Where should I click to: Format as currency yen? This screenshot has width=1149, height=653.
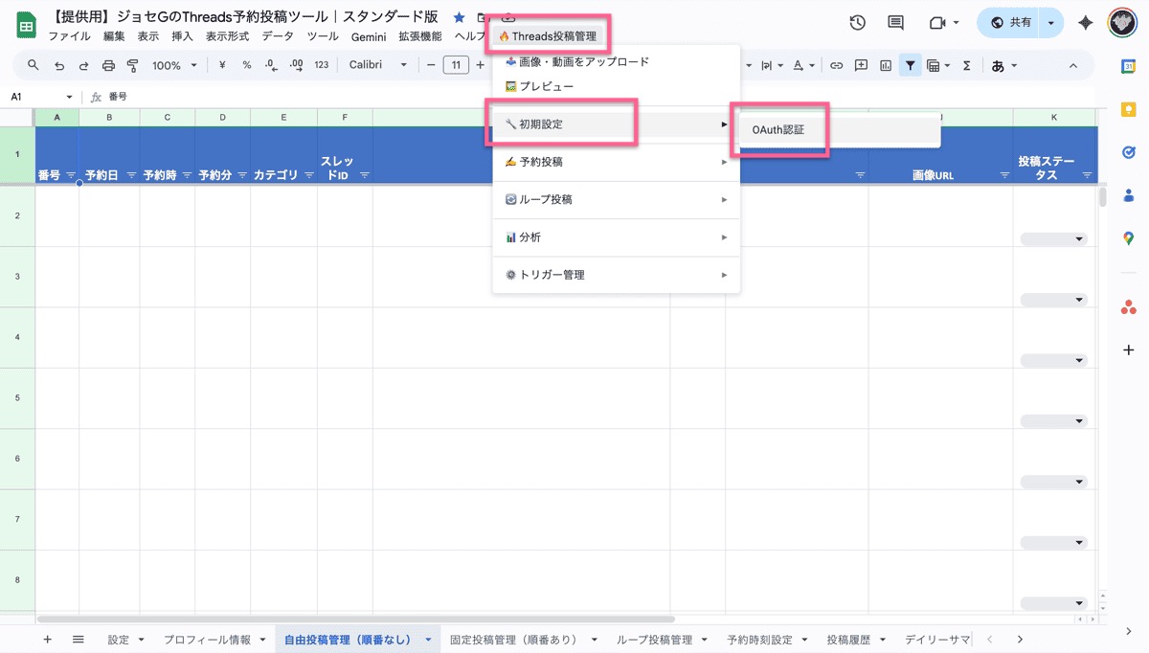[222, 65]
